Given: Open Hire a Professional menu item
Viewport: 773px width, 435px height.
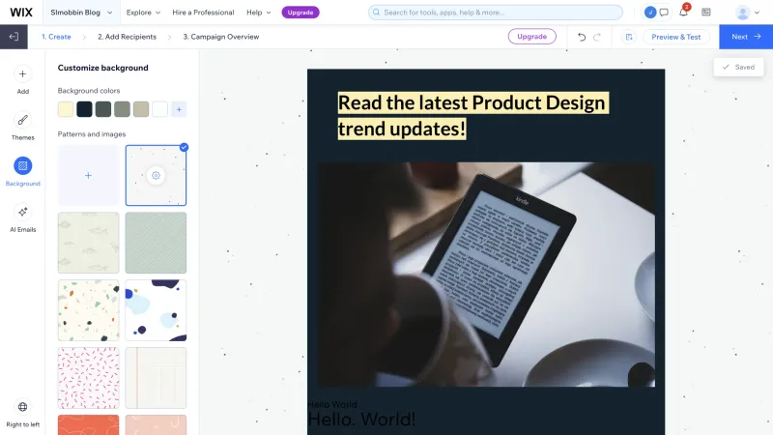Looking at the screenshot, I should click(x=203, y=13).
